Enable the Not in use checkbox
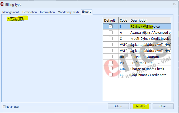 [x=4, y=107]
